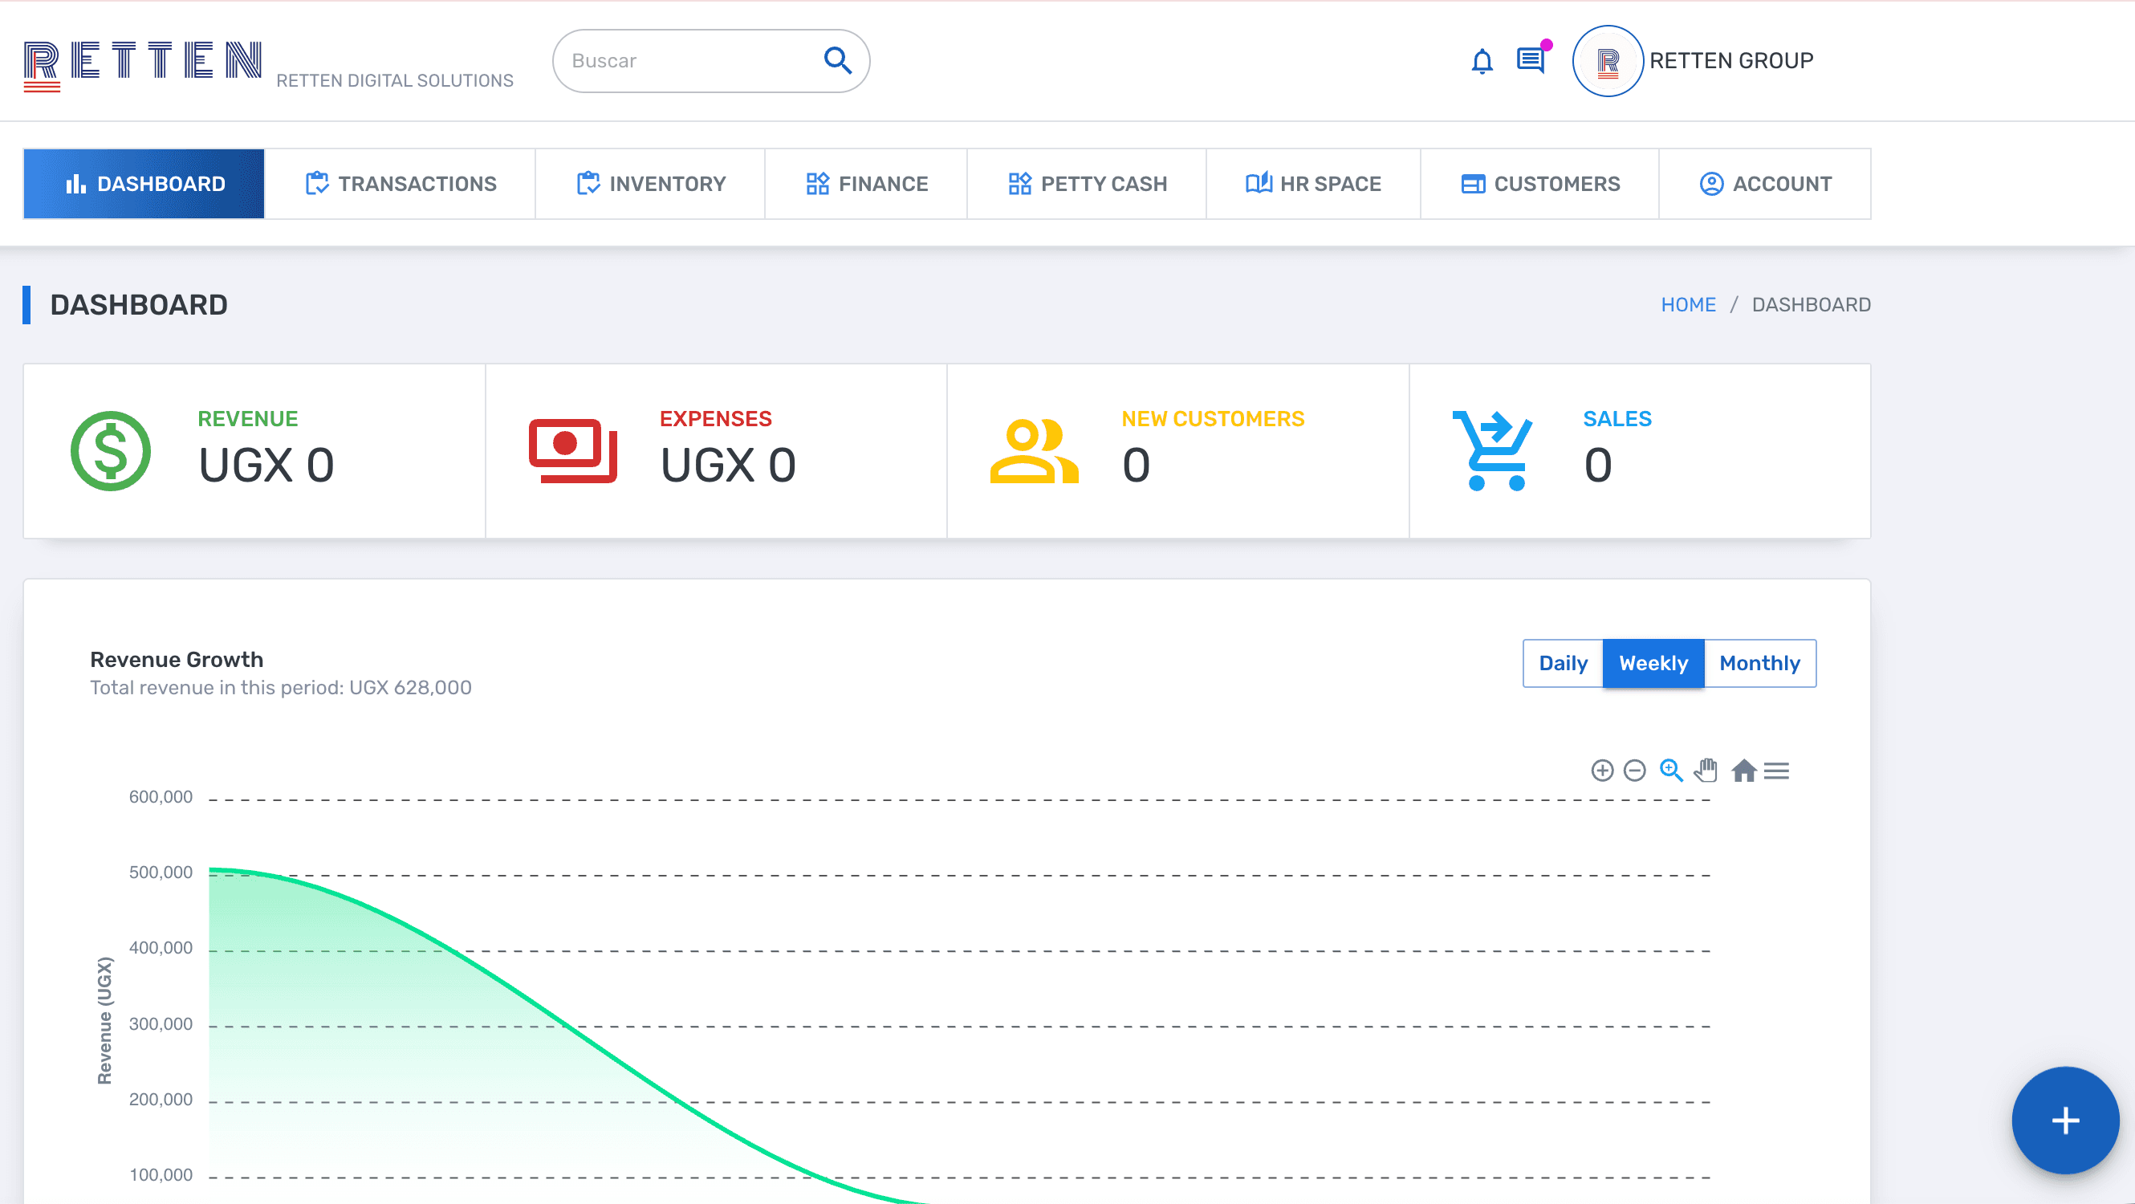
Task: Switch chart to Daily view
Action: (x=1562, y=663)
